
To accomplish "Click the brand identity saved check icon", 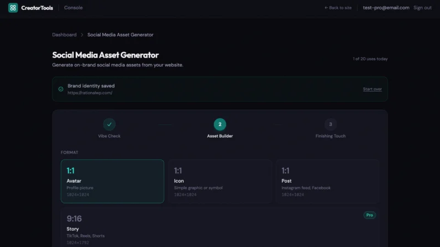I will coord(61,89).
